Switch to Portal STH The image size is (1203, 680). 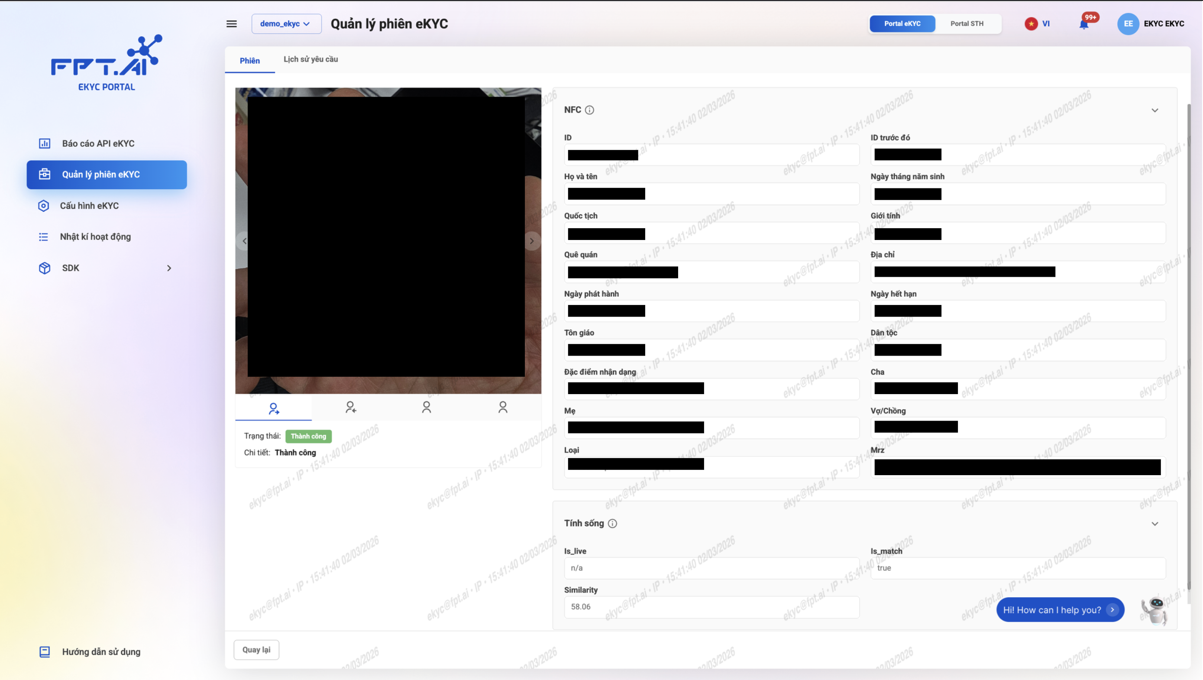(967, 24)
